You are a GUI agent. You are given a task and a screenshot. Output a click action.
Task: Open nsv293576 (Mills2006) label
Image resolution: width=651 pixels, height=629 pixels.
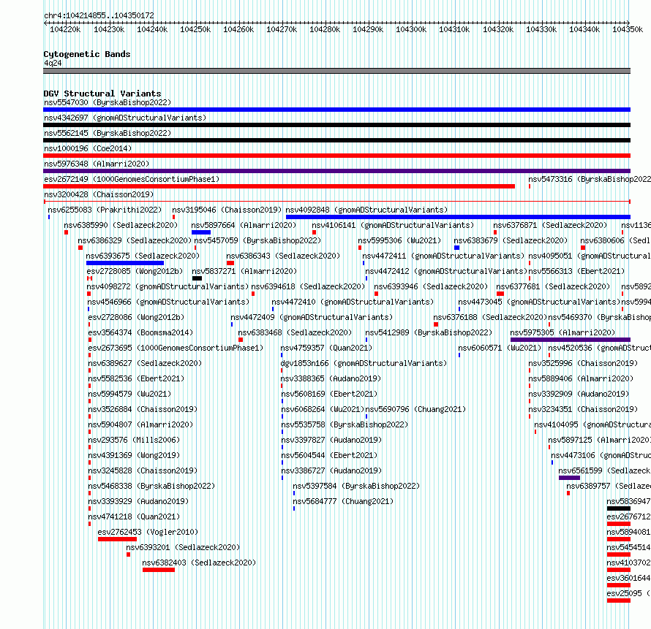(x=134, y=440)
